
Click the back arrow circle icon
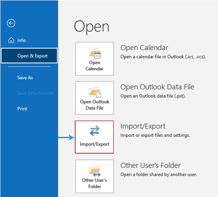click(x=11, y=23)
